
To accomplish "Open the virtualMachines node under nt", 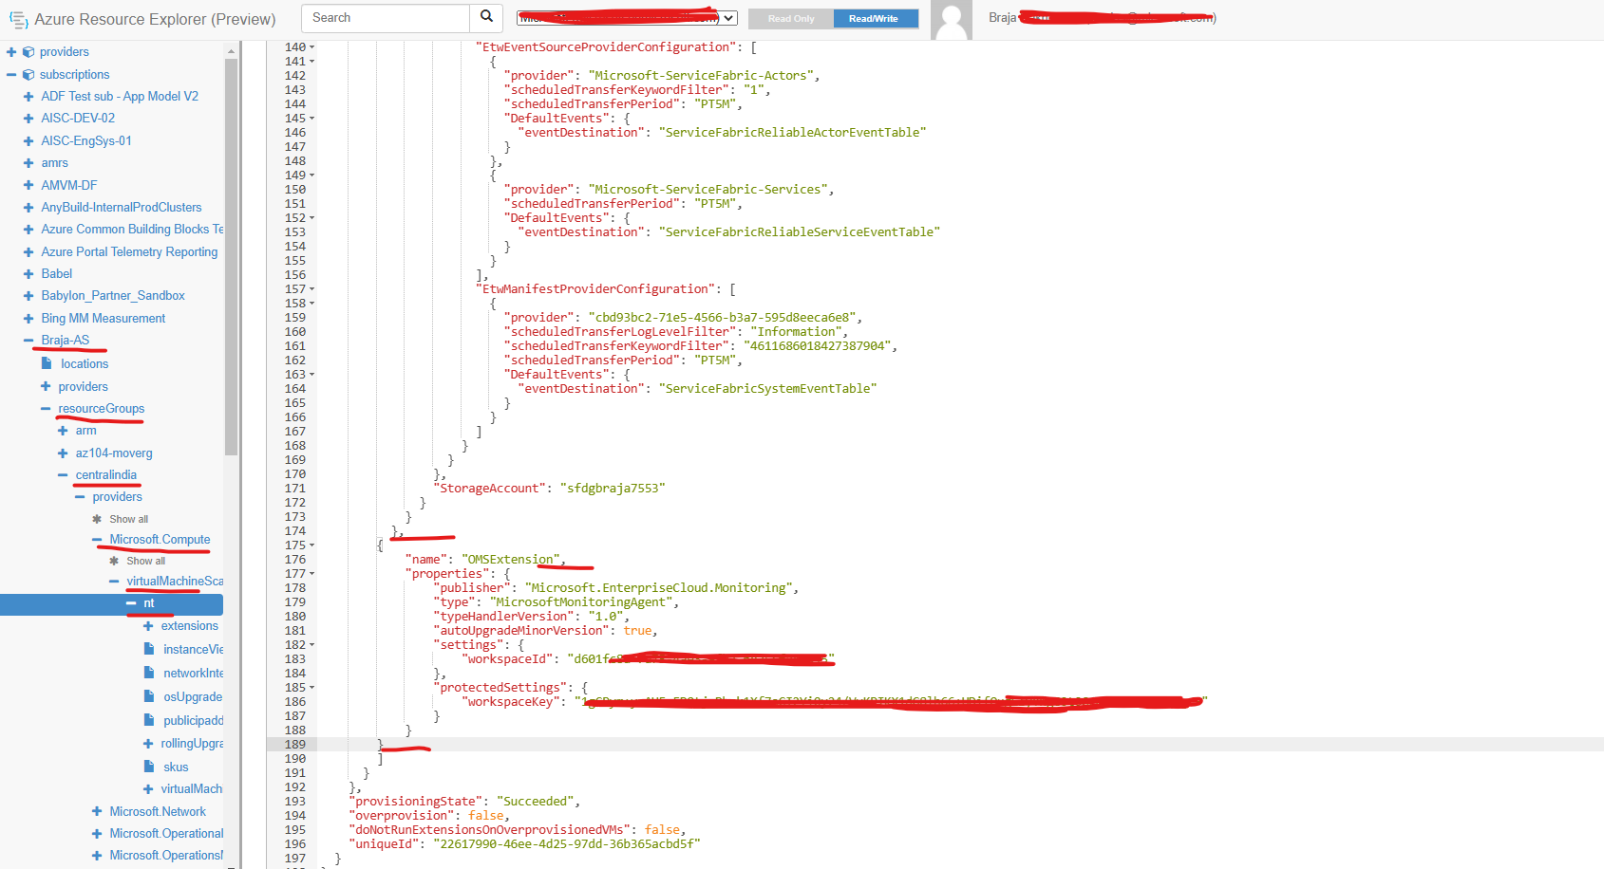I will pos(192,788).
